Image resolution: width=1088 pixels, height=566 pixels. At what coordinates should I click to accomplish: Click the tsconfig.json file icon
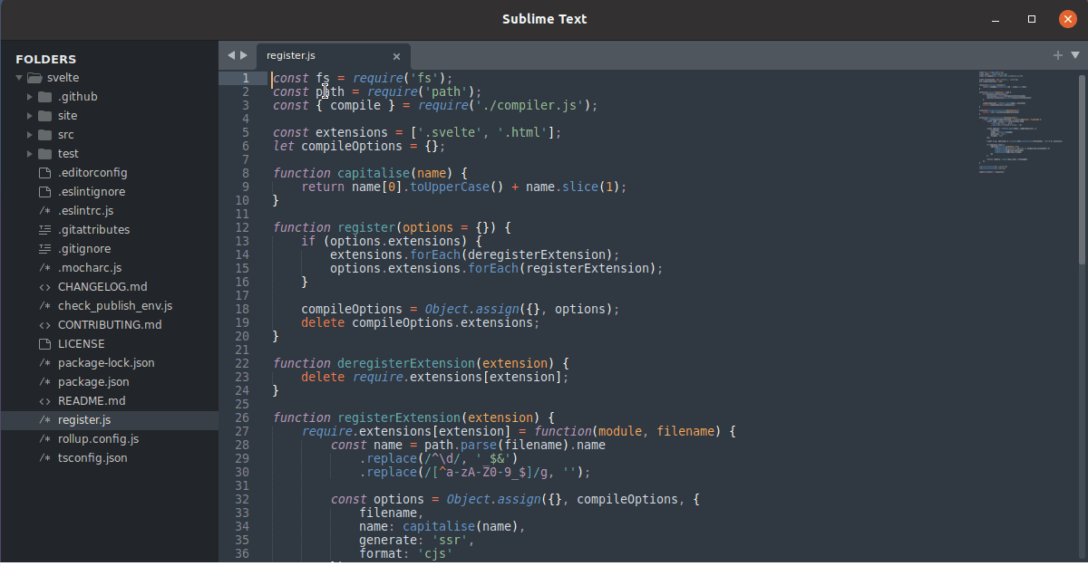(x=45, y=458)
